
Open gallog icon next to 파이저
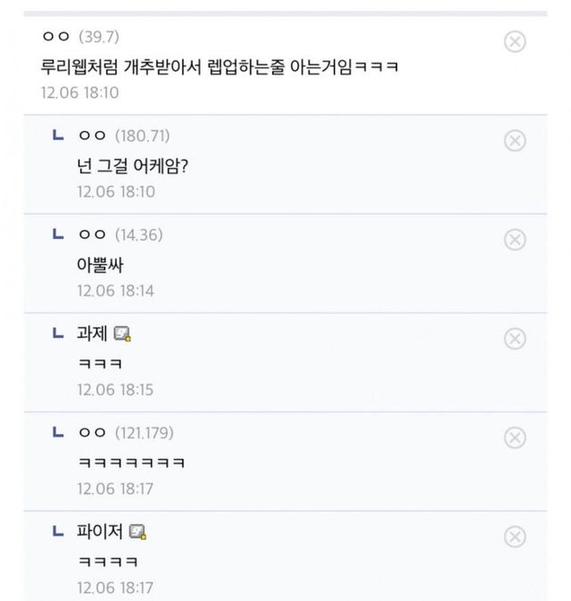click(x=137, y=533)
